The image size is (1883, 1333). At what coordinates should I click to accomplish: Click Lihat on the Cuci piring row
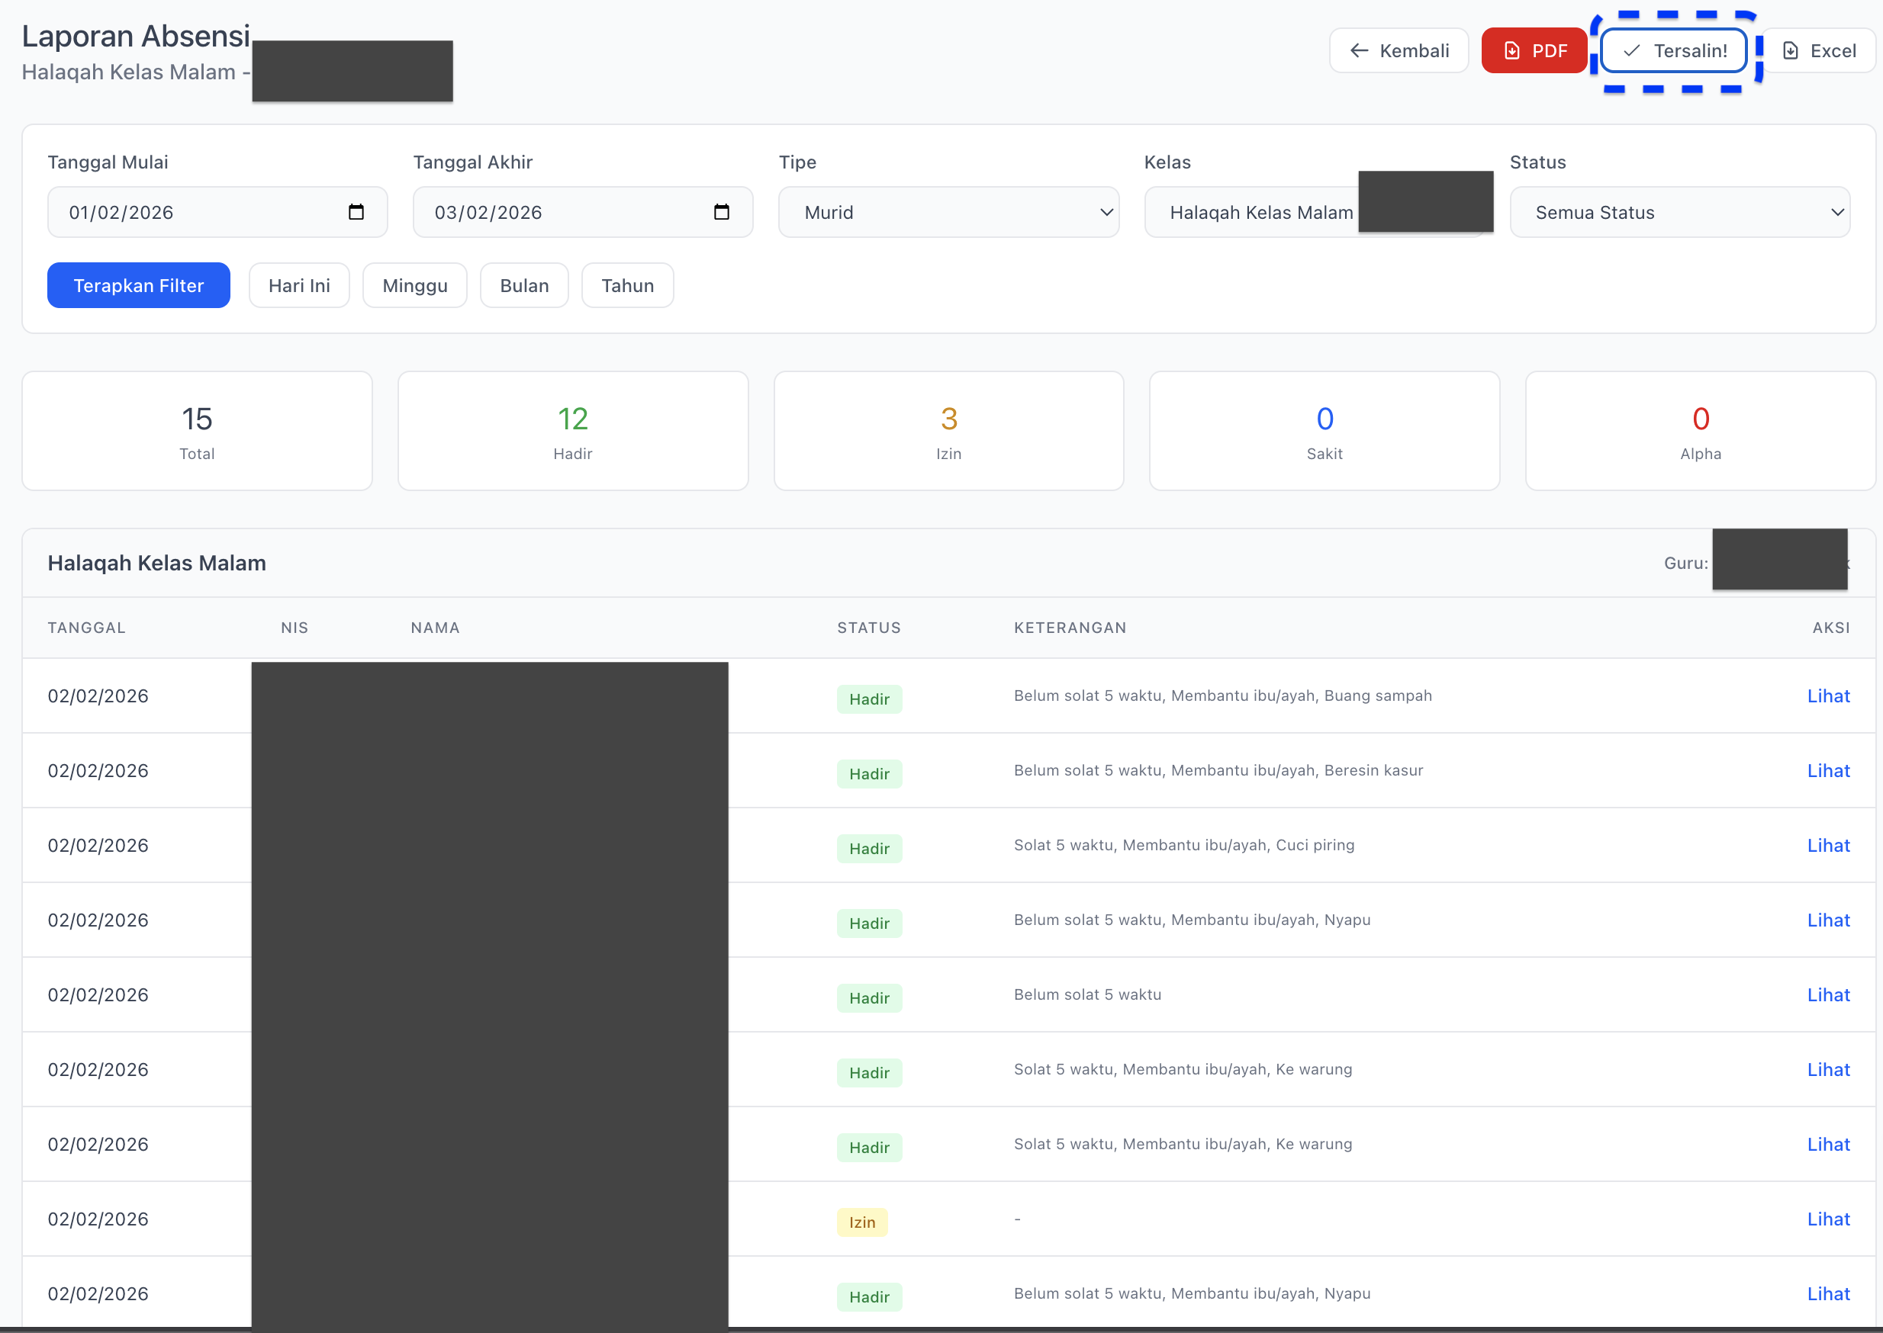pyautogui.click(x=1827, y=846)
